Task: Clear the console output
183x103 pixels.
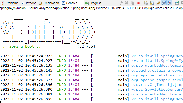Action: coord(146,3)
